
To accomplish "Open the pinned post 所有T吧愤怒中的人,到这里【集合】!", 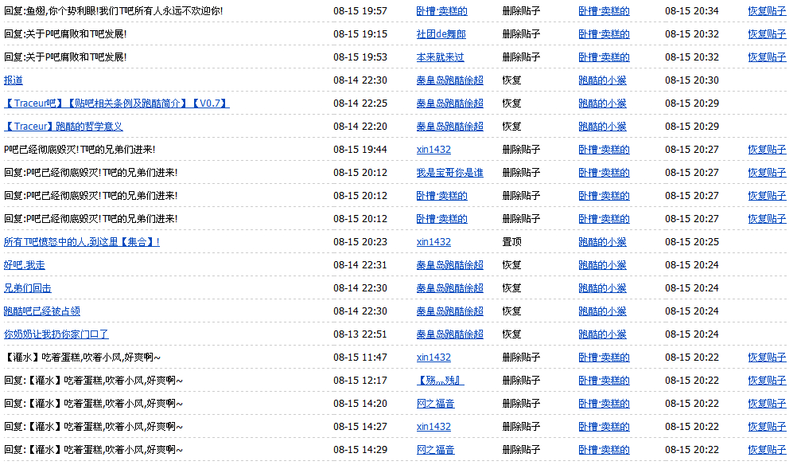I will coord(82,242).
